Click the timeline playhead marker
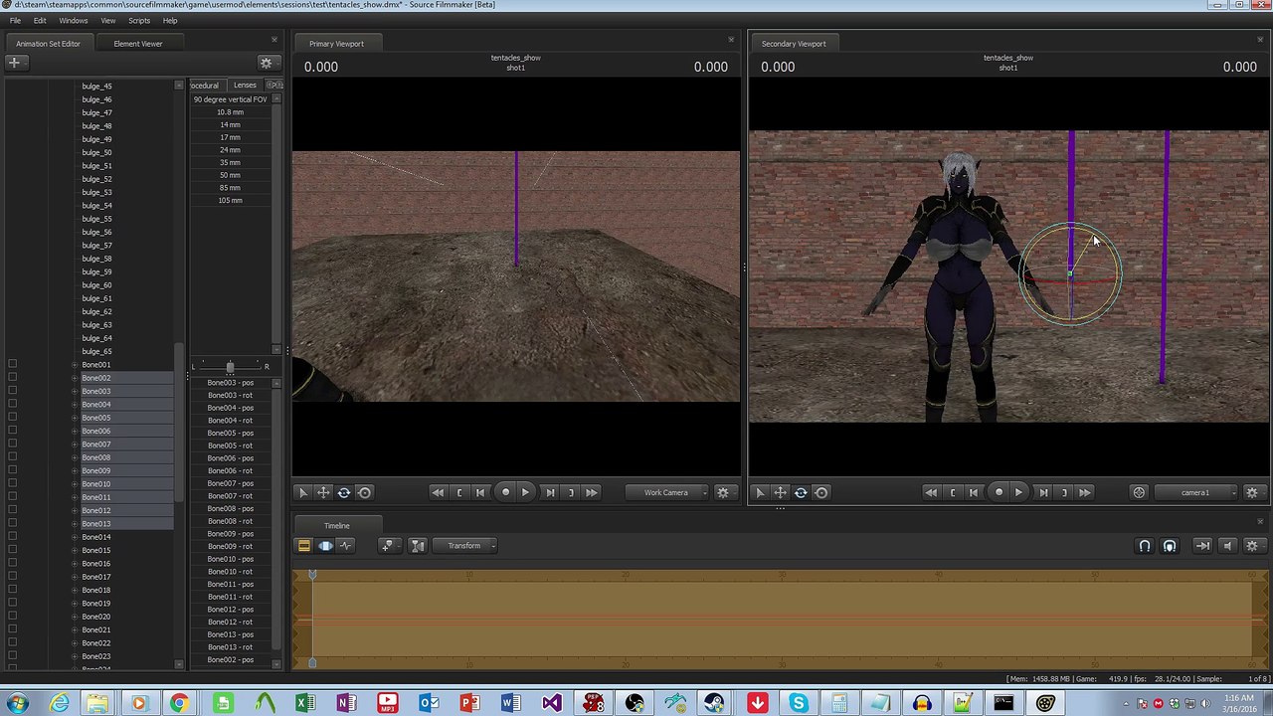 pos(312,575)
